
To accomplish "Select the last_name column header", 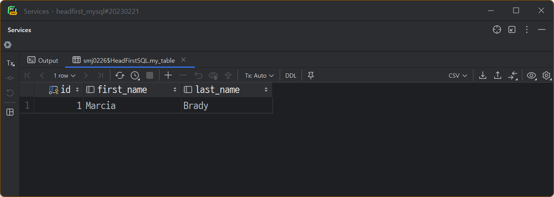I will [227, 90].
